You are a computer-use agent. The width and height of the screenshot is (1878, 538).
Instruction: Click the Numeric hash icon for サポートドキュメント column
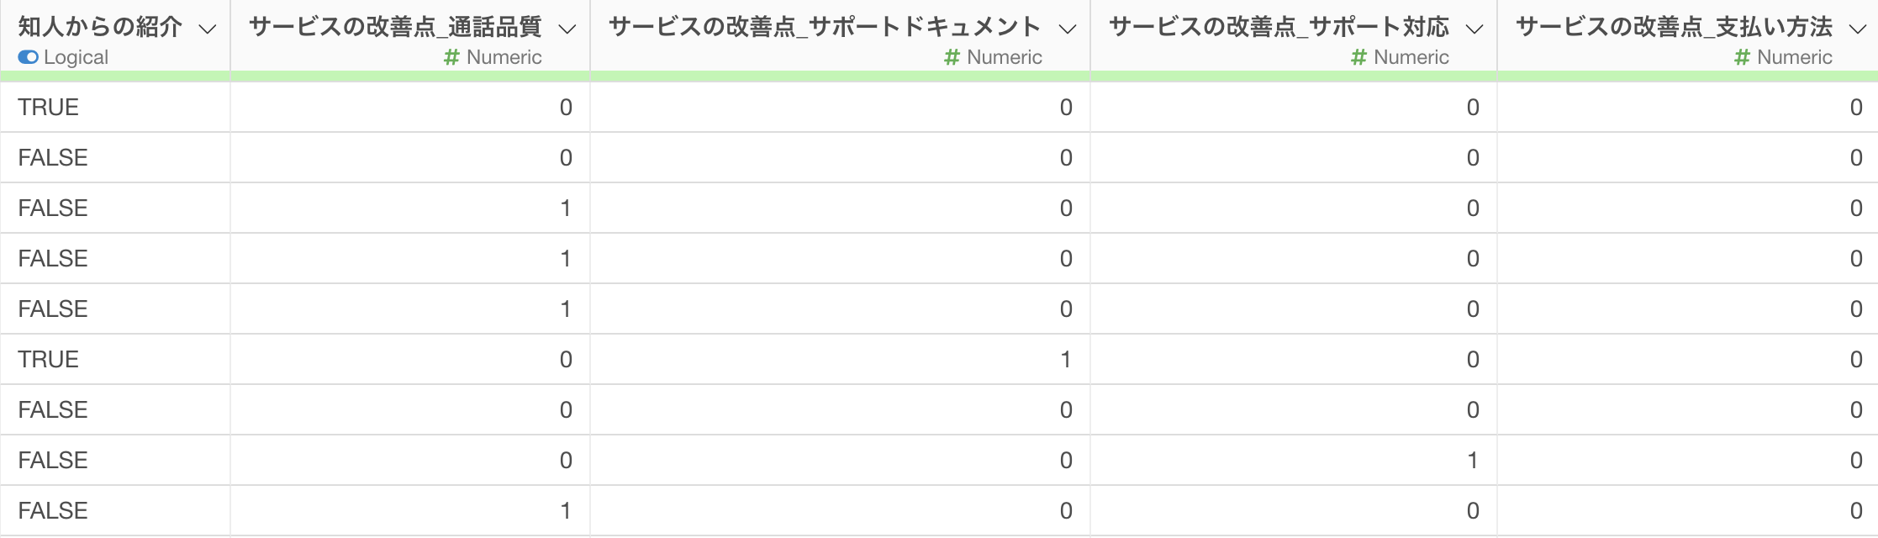click(952, 57)
